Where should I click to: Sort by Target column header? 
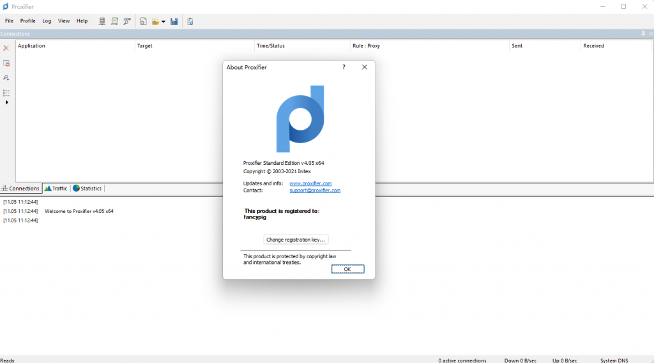[195, 46]
